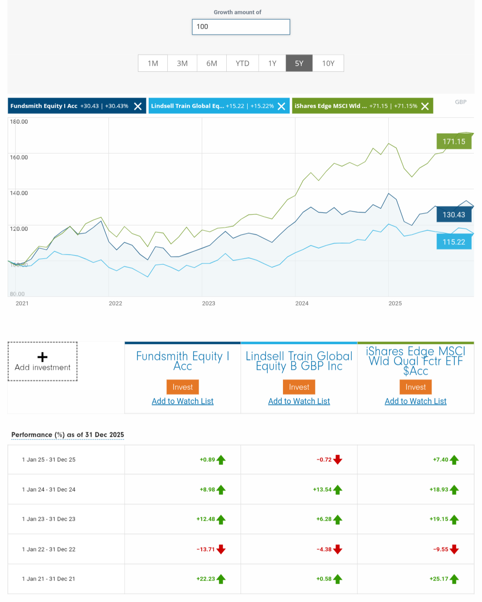
Task: Click the +0.89 up arrow for Fundsmith 2025
Action: (x=221, y=460)
